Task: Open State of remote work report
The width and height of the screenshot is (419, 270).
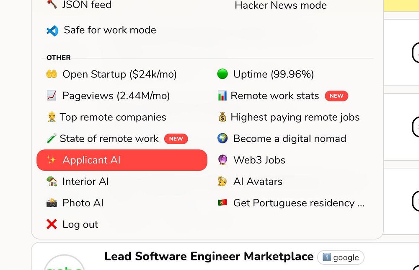Action: pyautogui.click(x=109, y=138)
